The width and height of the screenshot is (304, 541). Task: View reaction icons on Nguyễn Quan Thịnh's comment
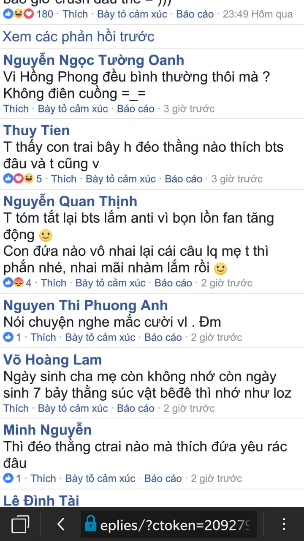coord(13,283)
